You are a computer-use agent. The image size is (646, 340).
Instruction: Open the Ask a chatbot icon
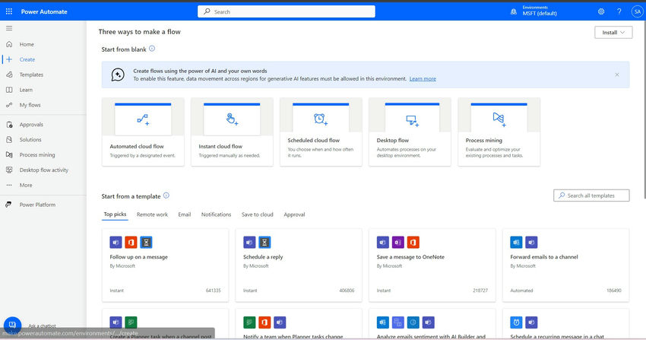point(12,325)
